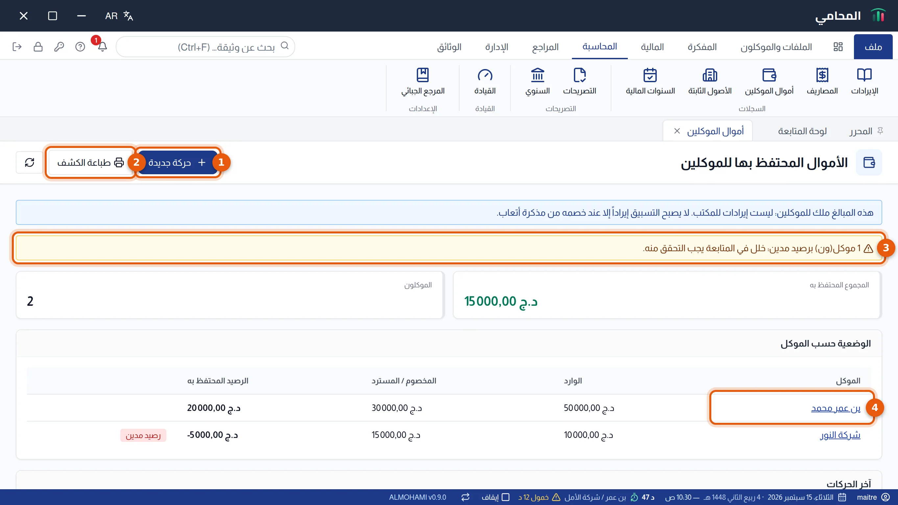Open the السنوات المالية (fiscal years) calendar icon
The width and height of the screenshot is (898, 505).
650,82
